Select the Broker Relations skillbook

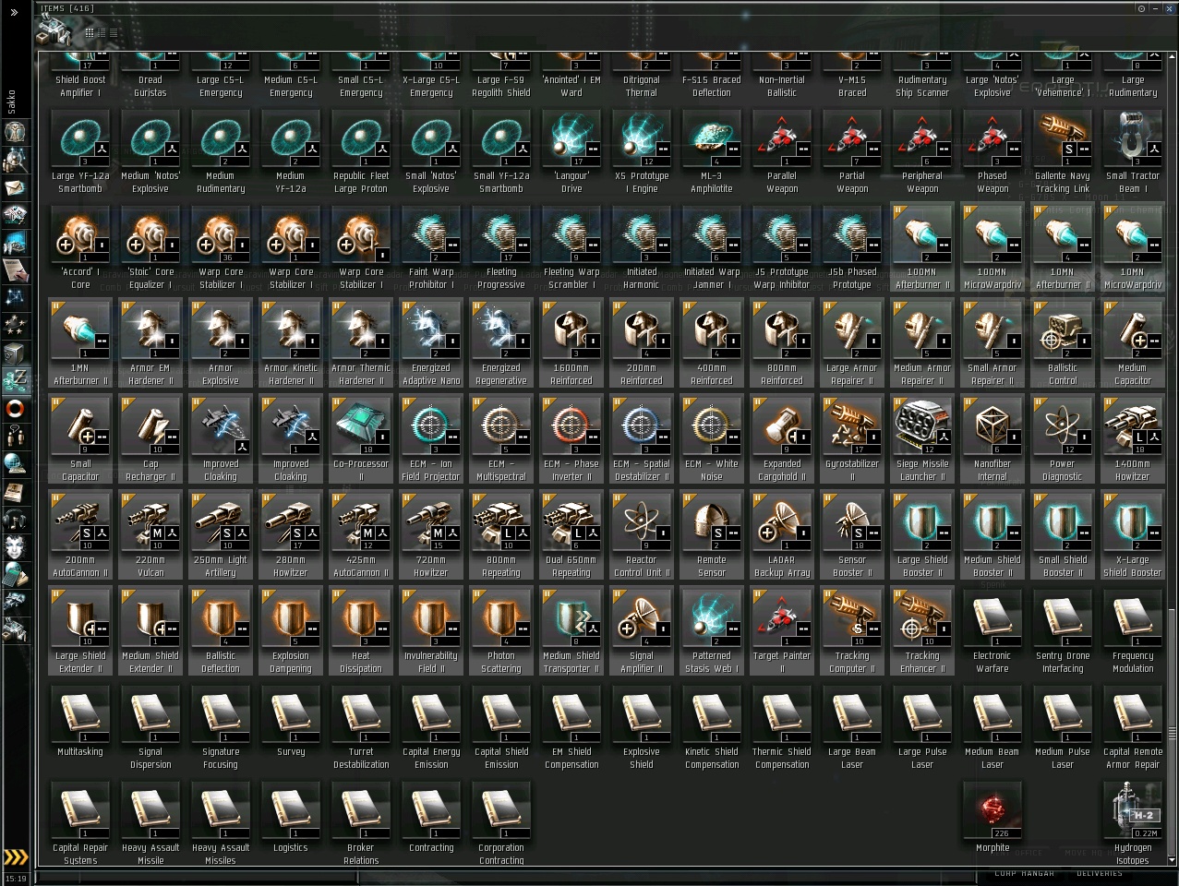[361, 823]
